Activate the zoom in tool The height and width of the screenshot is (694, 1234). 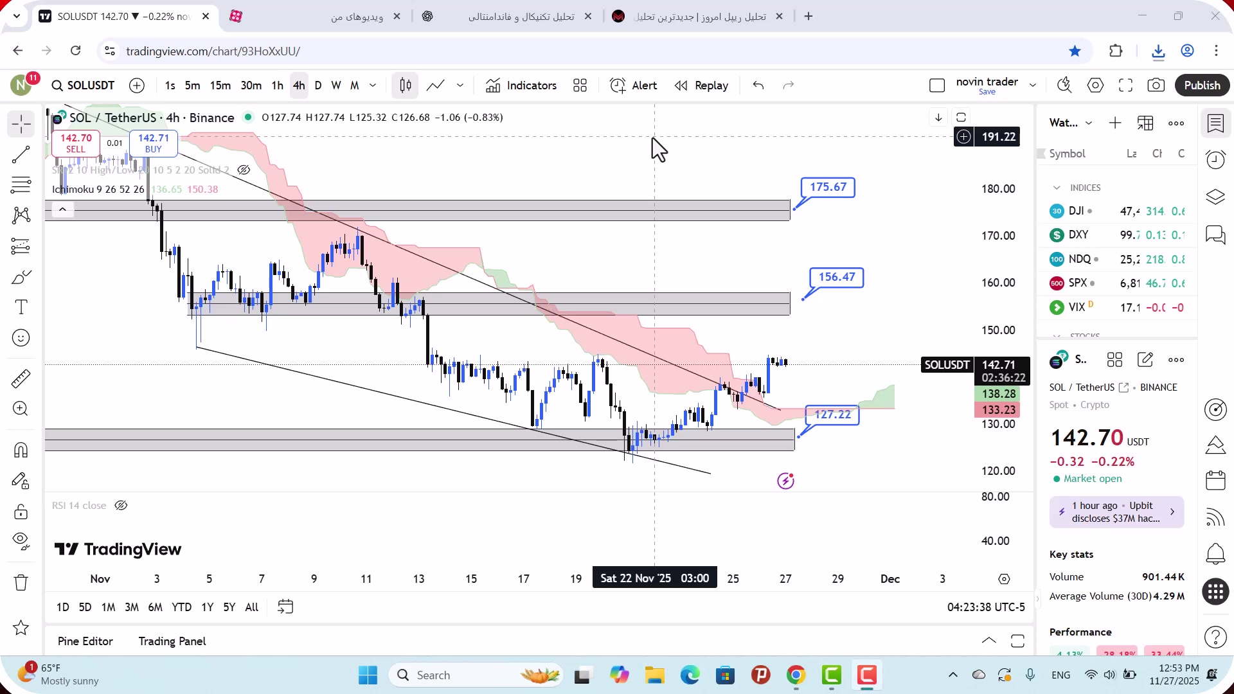21,409
